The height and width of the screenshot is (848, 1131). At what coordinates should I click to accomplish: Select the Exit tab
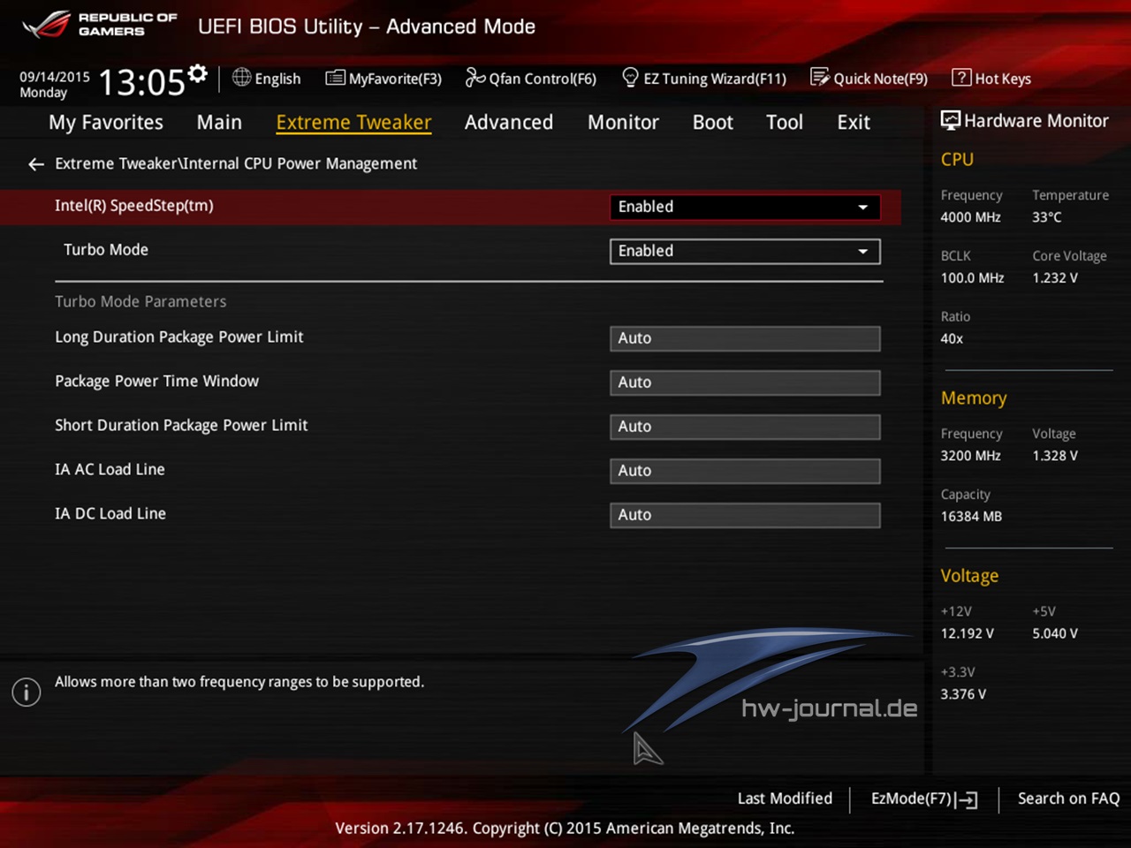(x=854, y=122)
